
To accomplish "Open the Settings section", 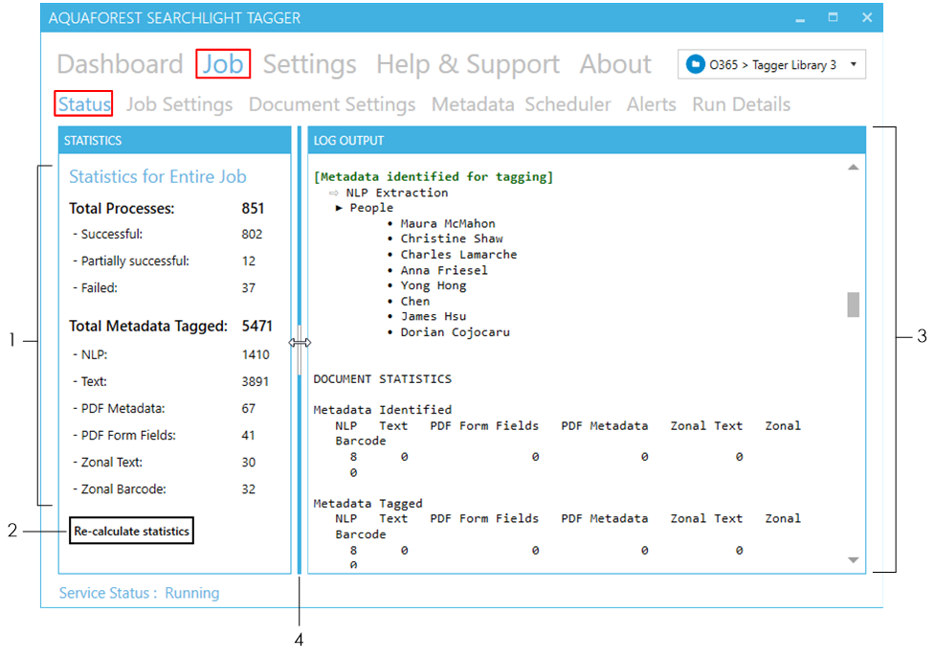I will (309, 65).
